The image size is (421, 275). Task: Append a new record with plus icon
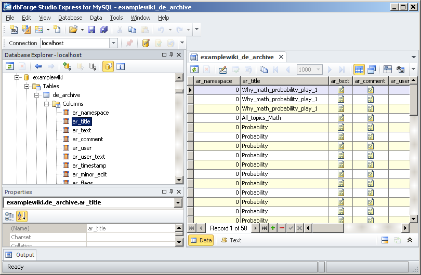[273, 228]
